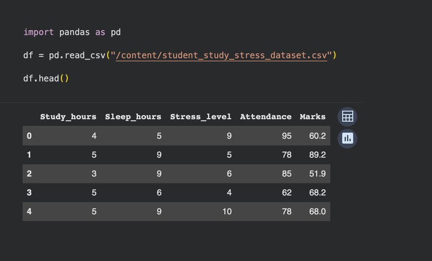
Task: Click the Attendance value 95
Action: [287, 136]
